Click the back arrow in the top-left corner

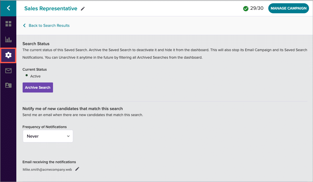click(8, 8)
